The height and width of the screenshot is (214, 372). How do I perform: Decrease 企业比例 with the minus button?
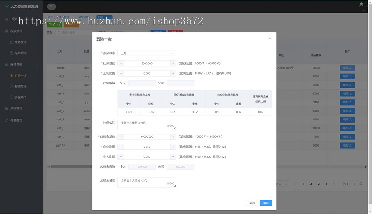click(x=121, y=147)
